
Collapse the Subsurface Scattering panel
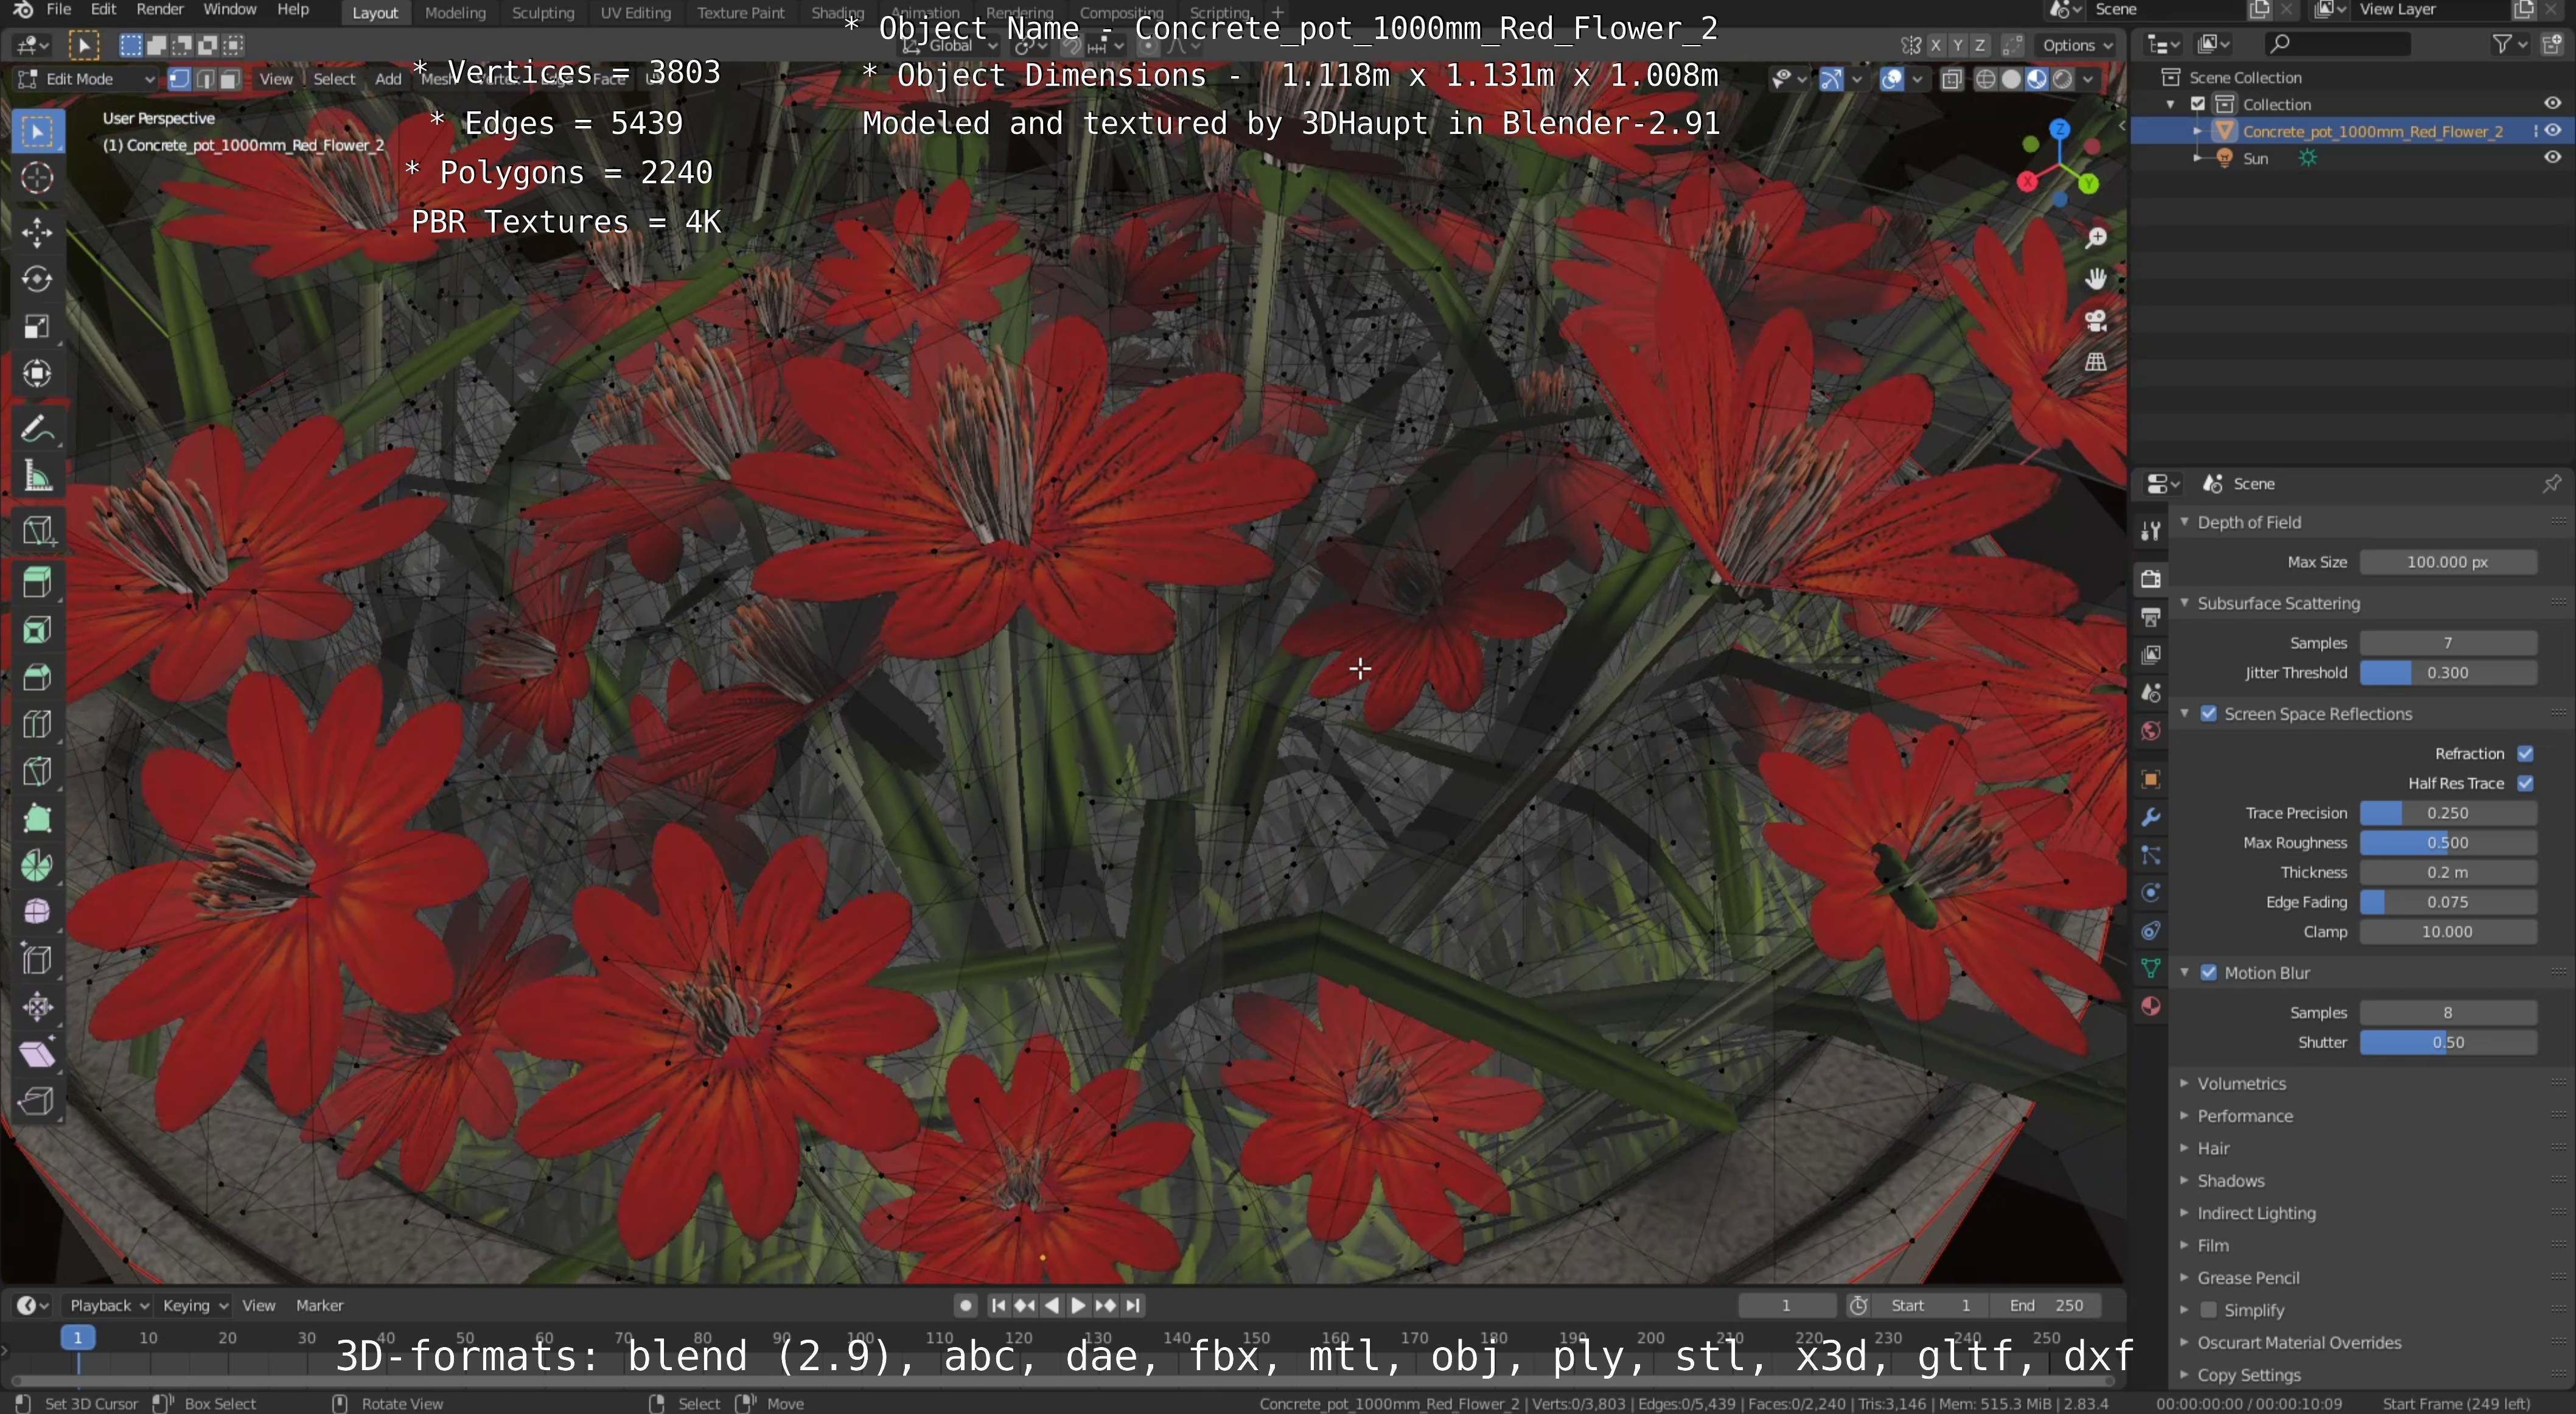(2278, 604)
